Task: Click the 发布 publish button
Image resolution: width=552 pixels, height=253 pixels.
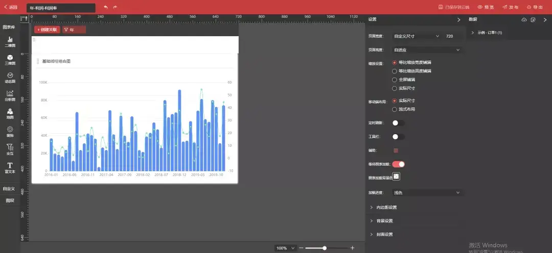Action: [510, 7]
